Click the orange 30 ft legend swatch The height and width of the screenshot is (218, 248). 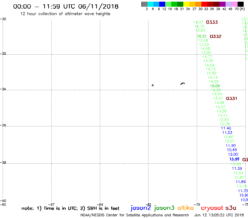point(198,4)
